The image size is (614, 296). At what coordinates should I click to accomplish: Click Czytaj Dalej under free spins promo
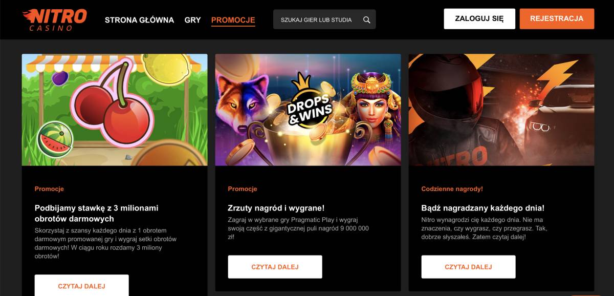[x=81, y=286]
